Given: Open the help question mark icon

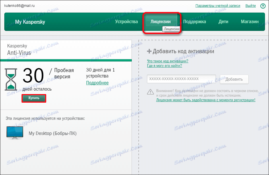Looking at the screenshot, I should click(x=263, y=6).
